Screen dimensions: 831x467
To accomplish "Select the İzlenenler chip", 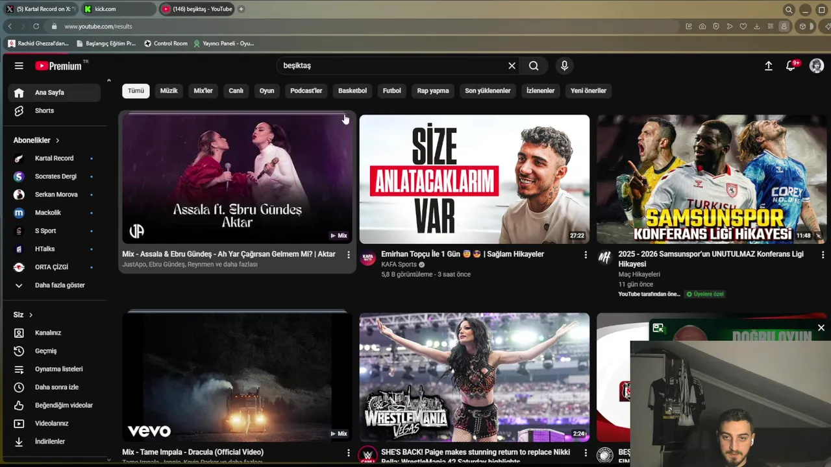I will 540,91.
